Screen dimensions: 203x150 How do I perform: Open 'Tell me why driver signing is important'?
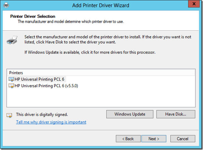[51, 122]
